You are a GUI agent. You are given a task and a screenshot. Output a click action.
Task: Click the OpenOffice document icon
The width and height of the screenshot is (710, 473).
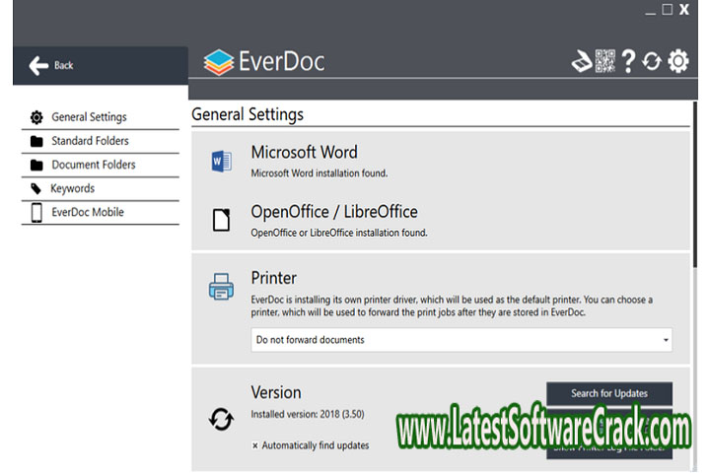pyautogui.click(x=221, y=220)
